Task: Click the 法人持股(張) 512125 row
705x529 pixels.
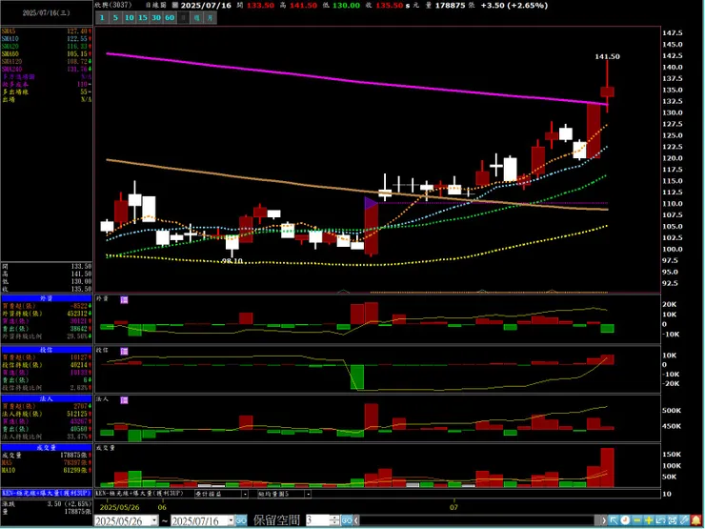Action: click(x=47, y=414)
